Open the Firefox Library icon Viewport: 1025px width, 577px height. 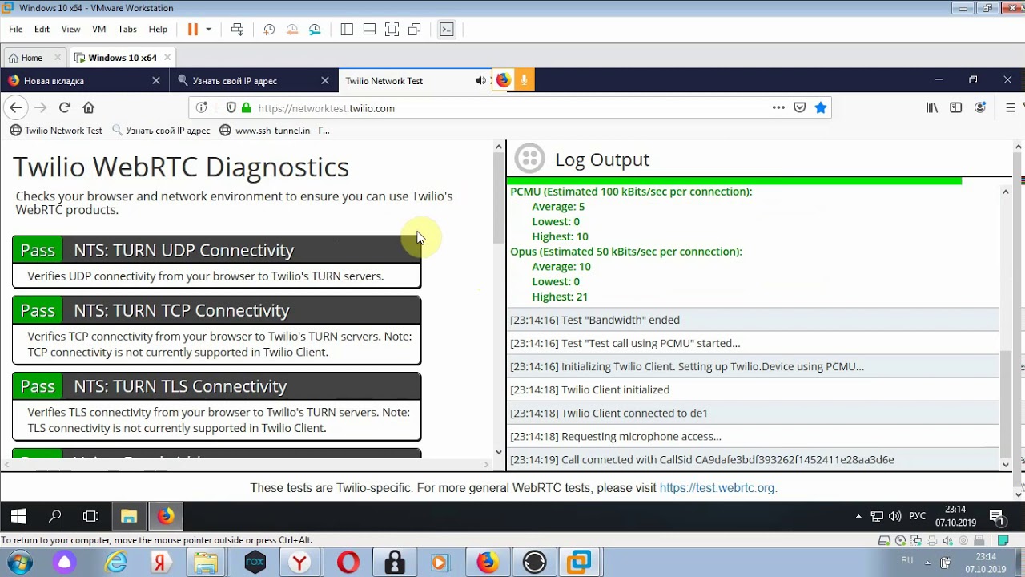click(932, 107)
